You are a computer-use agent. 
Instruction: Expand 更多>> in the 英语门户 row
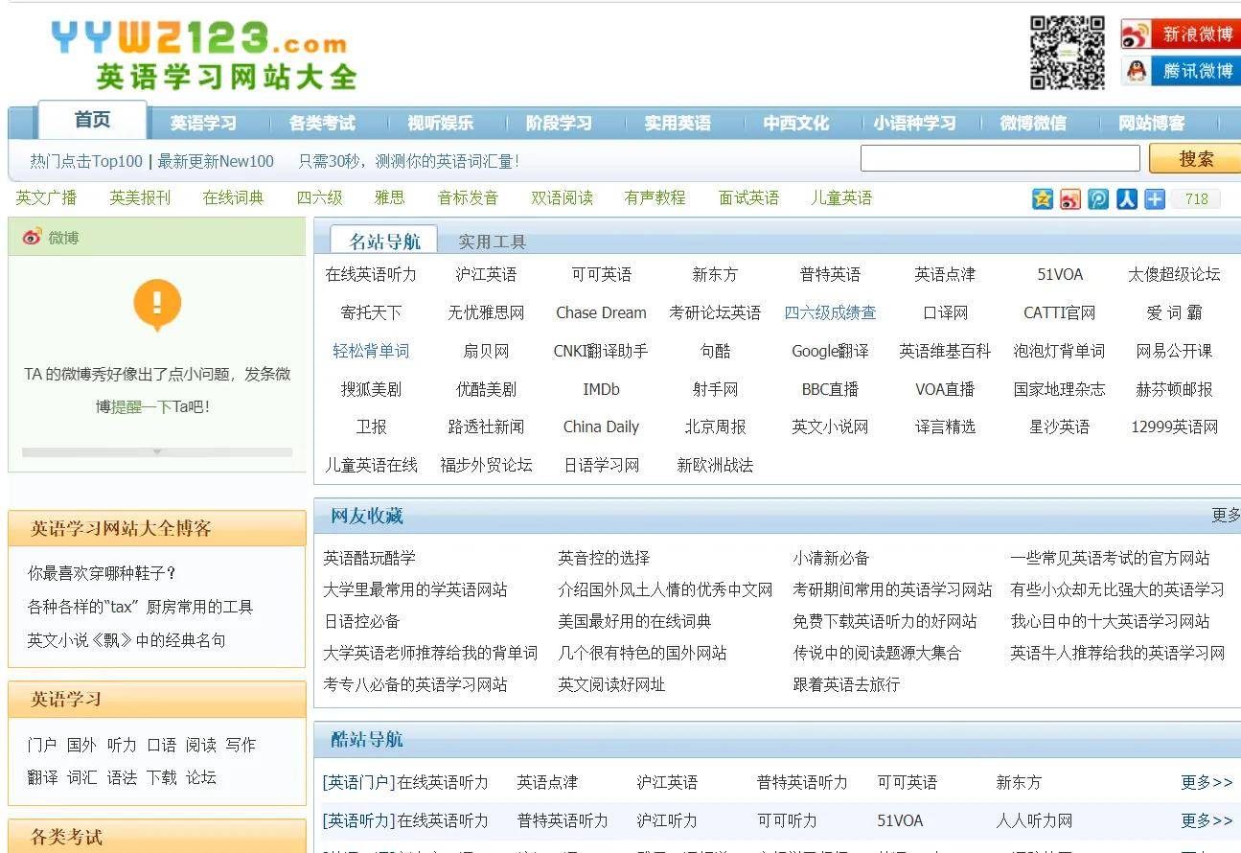click(1207, 782)
